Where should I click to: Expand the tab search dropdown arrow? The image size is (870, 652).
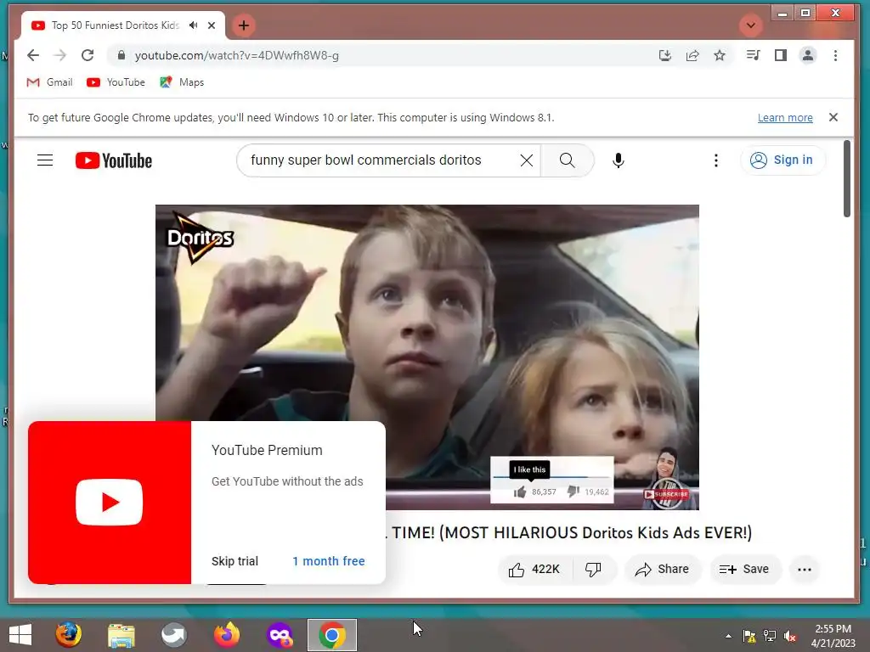pos(751,25)
